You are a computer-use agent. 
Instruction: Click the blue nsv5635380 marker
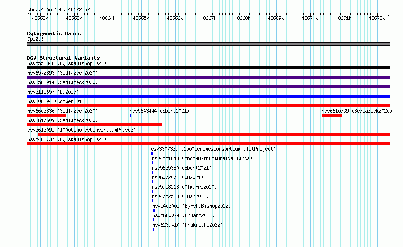pyautogui.click(x=153, y=172)
